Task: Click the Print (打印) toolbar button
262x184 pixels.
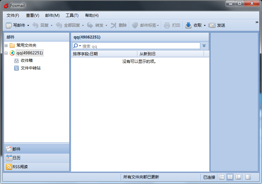Action: (x=172, y=25)
